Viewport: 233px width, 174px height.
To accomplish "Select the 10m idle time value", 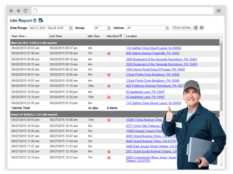I will coord(91,97).
